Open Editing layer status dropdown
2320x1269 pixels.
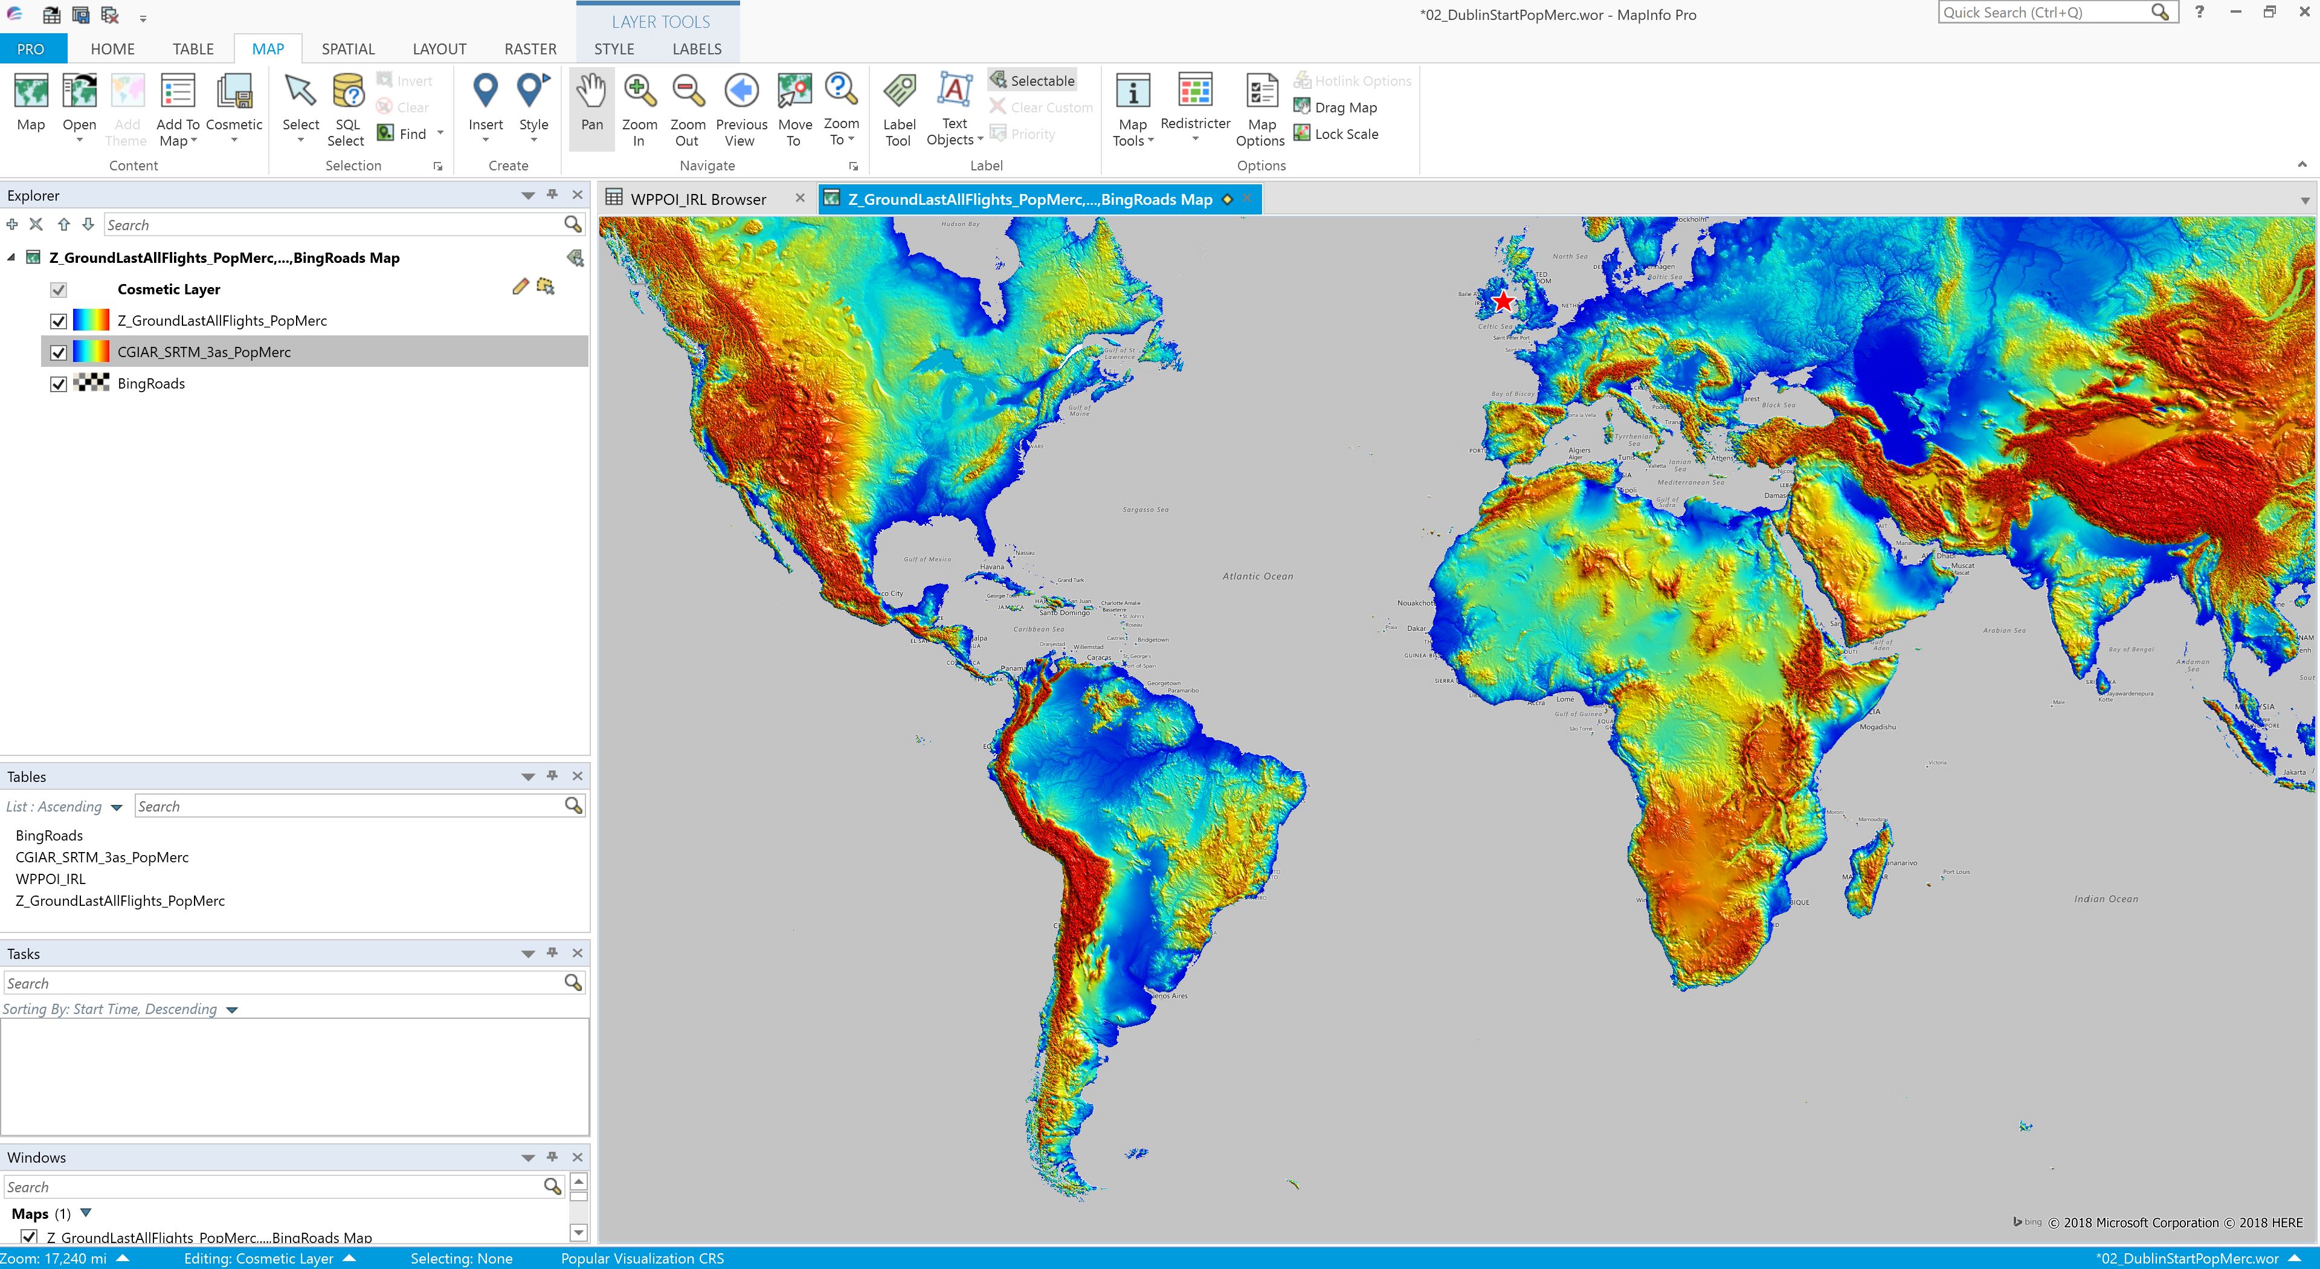pyautogui.click(x=349, y=1258)
